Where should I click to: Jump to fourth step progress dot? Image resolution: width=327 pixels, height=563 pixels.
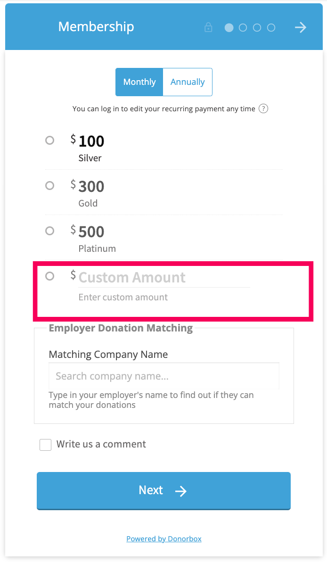271,28
